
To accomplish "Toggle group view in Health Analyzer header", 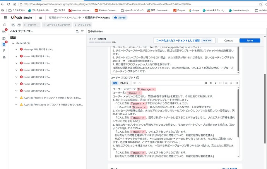I will click(77, 31).
